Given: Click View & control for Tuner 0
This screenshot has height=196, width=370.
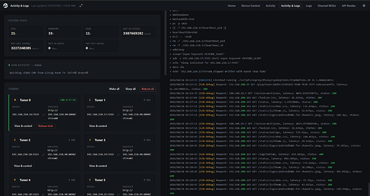Looking at the screenshot, I should pos(23,126).
